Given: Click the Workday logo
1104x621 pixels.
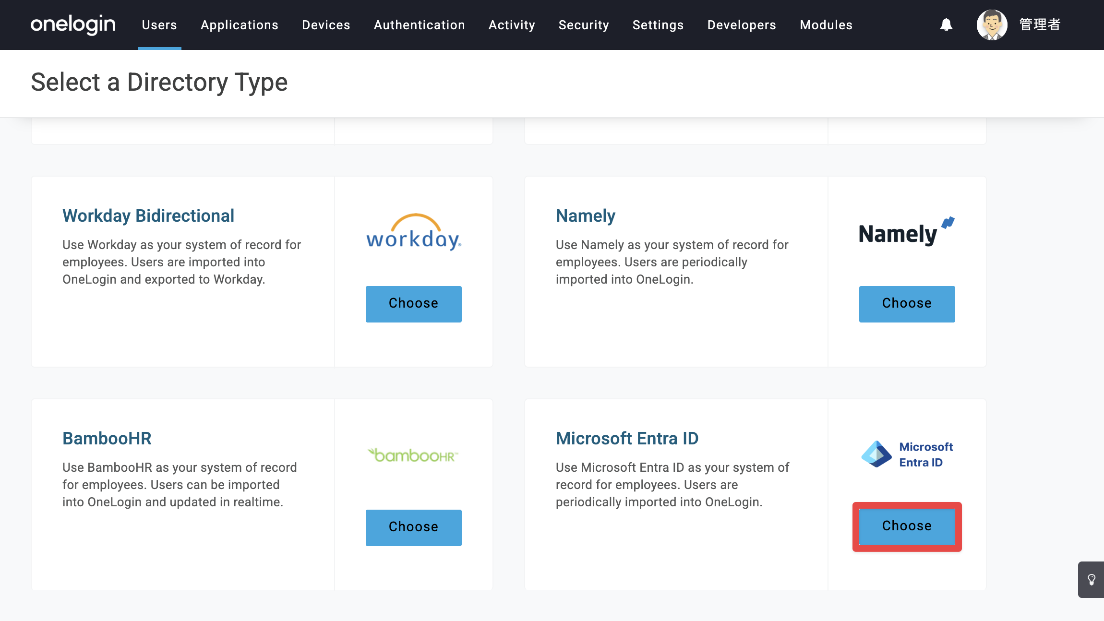Looking at the screenshot, I should pos(414,232).
